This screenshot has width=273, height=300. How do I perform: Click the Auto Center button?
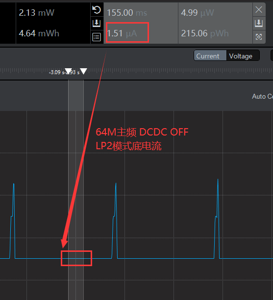point(262,96)
